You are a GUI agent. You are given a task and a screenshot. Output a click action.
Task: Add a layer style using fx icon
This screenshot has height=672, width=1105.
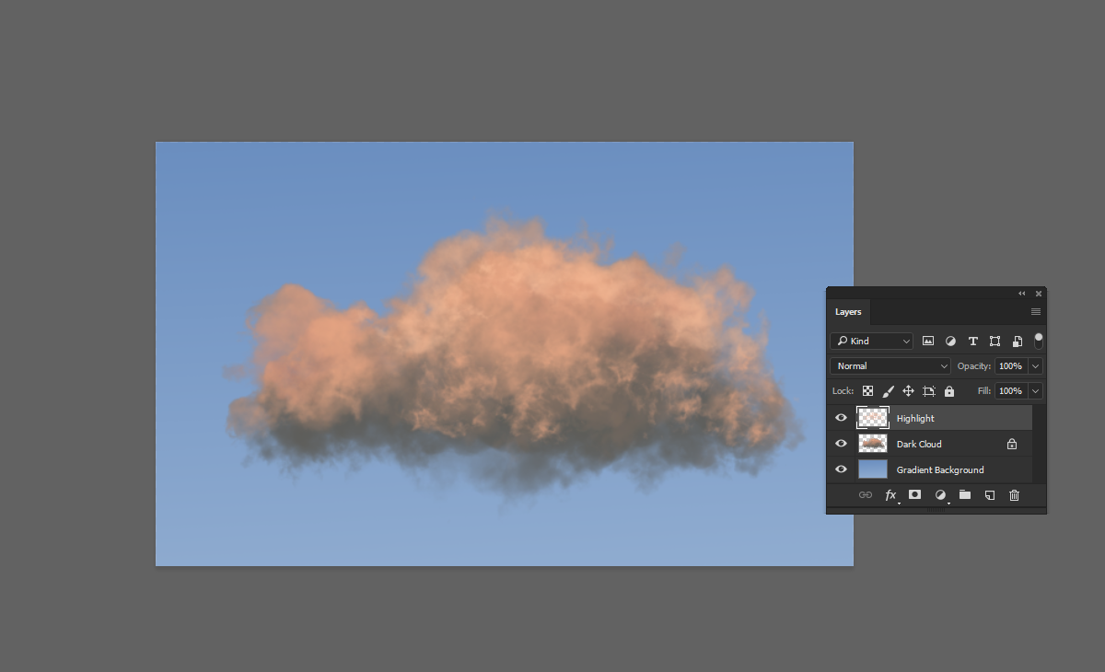pyautogui.click(x=890, y=495)
